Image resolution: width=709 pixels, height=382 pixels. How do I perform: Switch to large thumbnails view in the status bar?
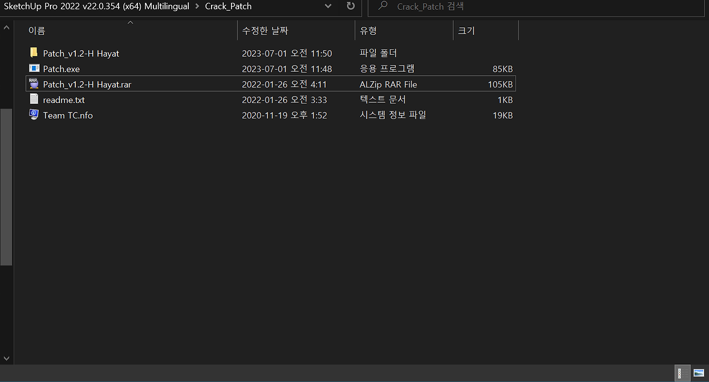point(699,373)
